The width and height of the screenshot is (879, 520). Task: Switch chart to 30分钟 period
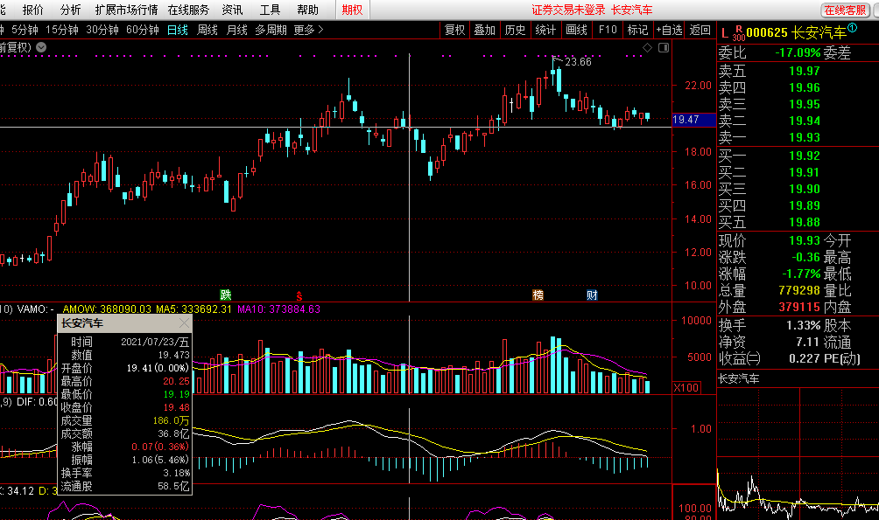coord(102,31)
